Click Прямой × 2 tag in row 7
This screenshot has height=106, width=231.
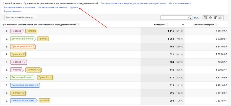pyautogui.click(x=45, y=78)
